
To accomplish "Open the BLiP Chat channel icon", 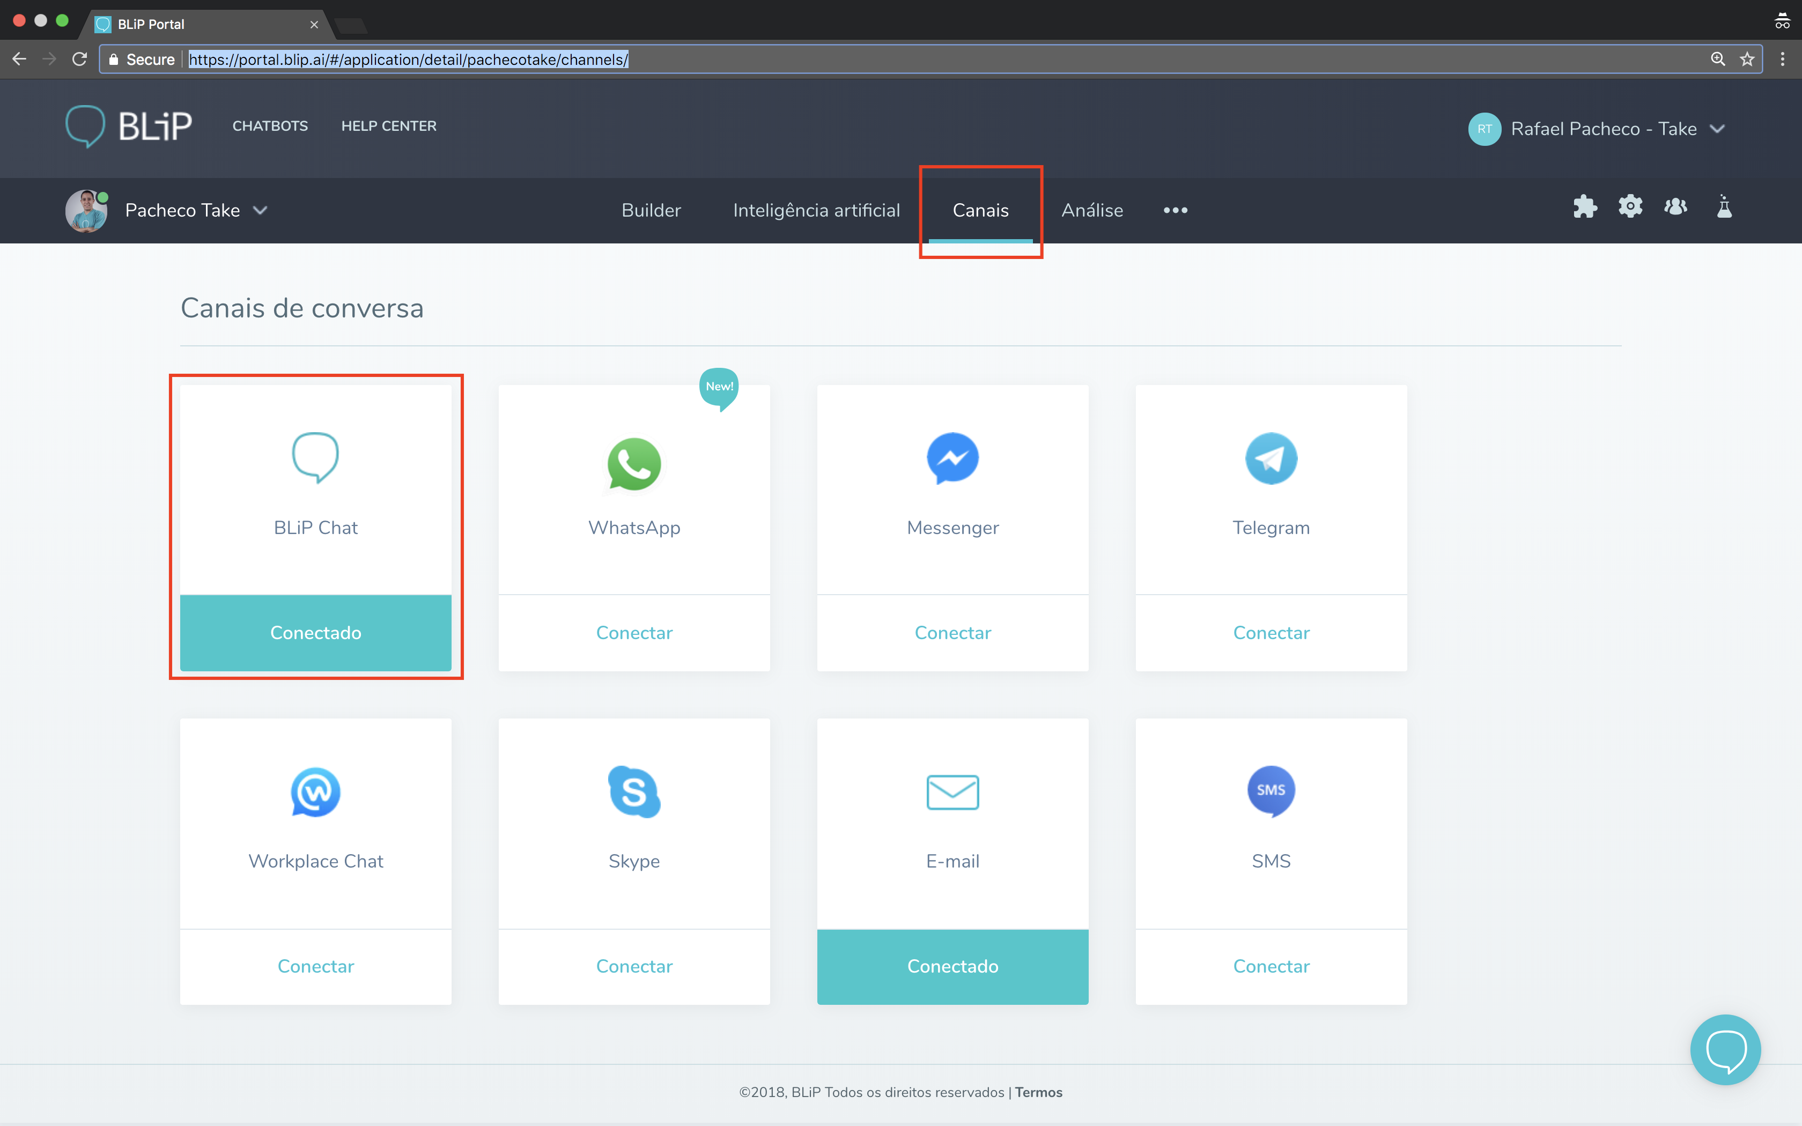I will [x=316, y=457].
